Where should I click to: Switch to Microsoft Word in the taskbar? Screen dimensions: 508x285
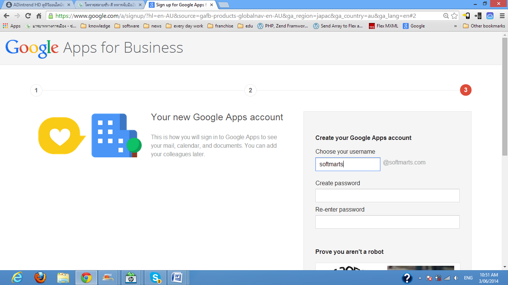[177, 278]
